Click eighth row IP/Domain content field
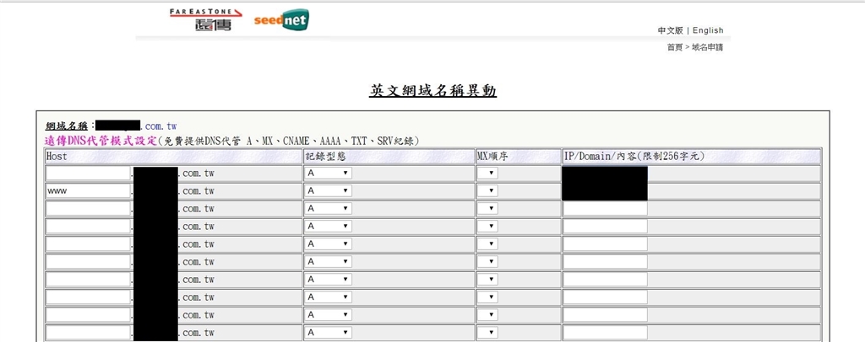The width and height of the screenshot is (865, 342). [605, 297]
